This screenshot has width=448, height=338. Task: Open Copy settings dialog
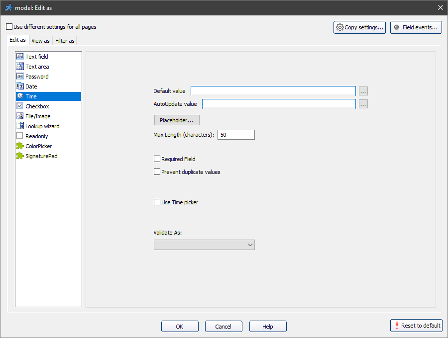(x=359, y=27)
